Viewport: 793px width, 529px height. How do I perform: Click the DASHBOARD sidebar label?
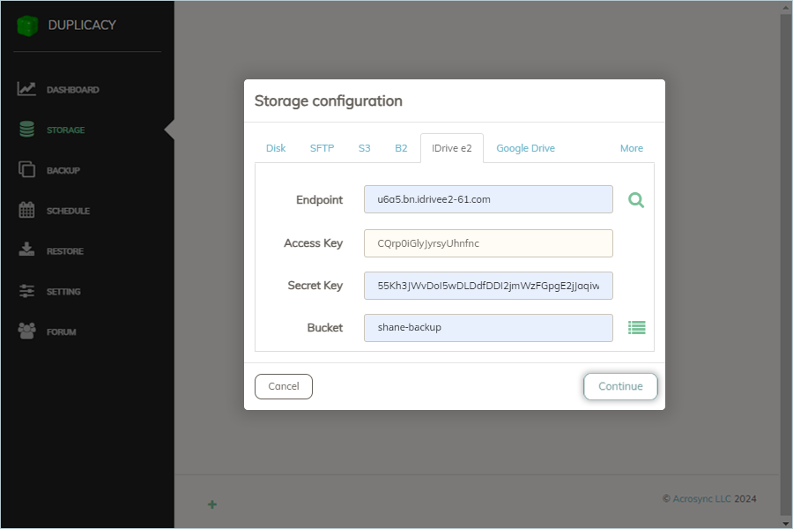pos(73,90)
